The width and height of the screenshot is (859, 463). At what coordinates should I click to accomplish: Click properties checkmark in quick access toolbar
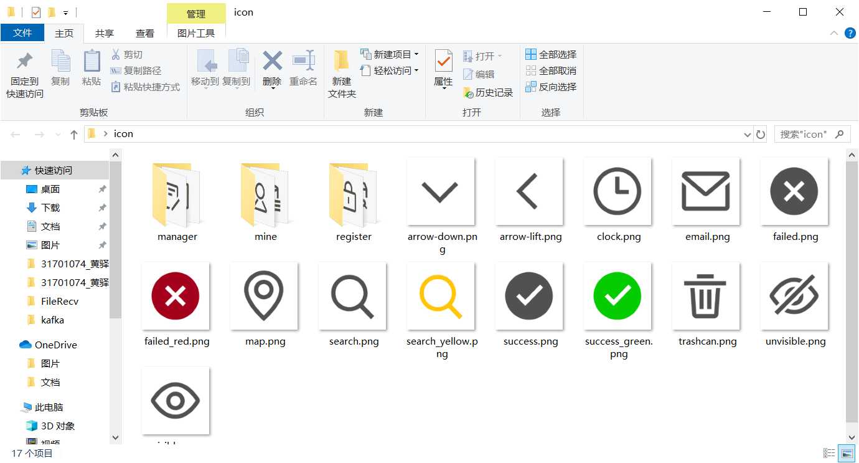35,12
